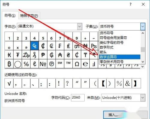Focus the 字符代码 character code field
Viewport: 150px width, 119px height.
78,98
